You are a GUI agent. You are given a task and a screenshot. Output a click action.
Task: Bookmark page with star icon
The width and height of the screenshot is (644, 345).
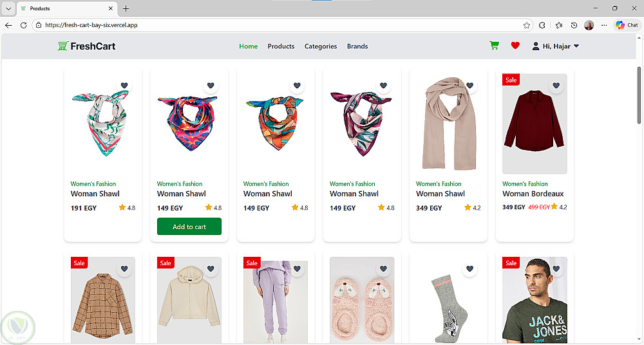coord(527,25)
